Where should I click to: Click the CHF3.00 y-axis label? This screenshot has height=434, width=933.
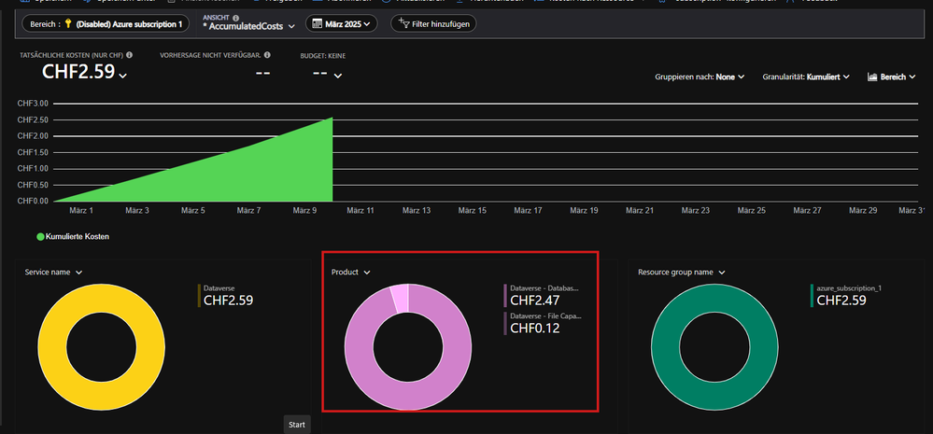34,104
